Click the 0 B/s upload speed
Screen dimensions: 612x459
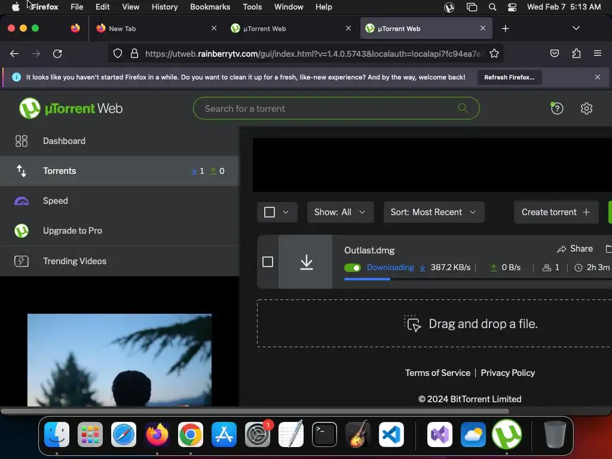point(511,267)
